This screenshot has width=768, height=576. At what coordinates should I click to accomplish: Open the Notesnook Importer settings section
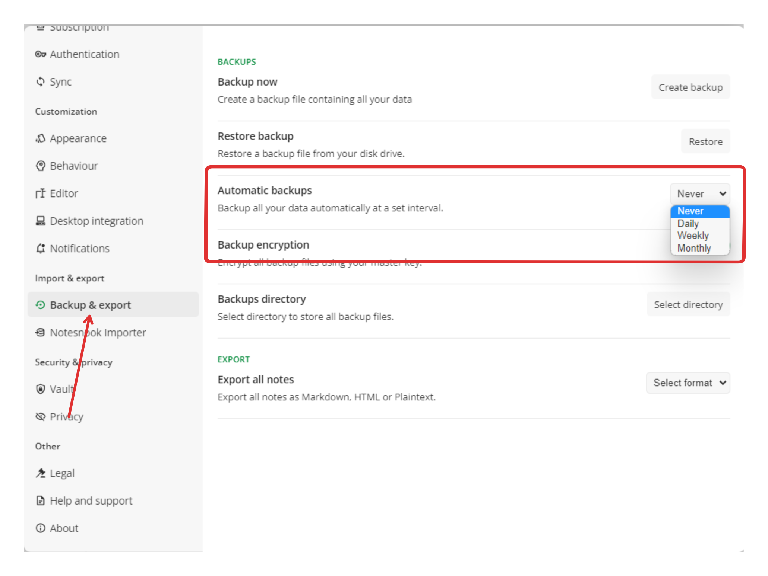click(98, 333)
